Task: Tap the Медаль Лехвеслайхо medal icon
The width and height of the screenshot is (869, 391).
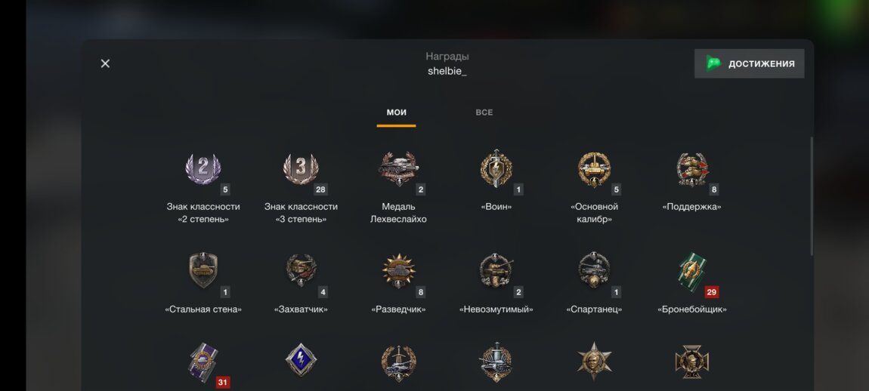Action: 398,169
